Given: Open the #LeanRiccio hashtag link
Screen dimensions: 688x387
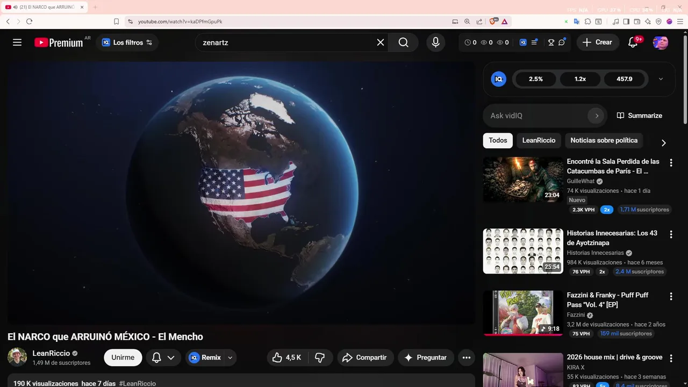Looking at the screenshot, I should click(138, 383).
